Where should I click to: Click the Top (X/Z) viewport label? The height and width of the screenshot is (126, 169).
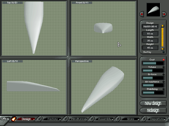pyautogui.click(x=12, y=3)
